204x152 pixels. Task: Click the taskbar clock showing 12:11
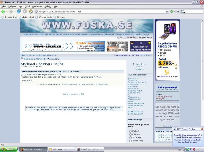pyautogui.click(x=199, y=150)
